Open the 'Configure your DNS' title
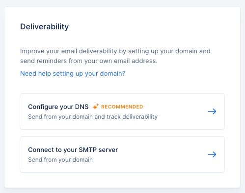245x193 pixels. 58,107
